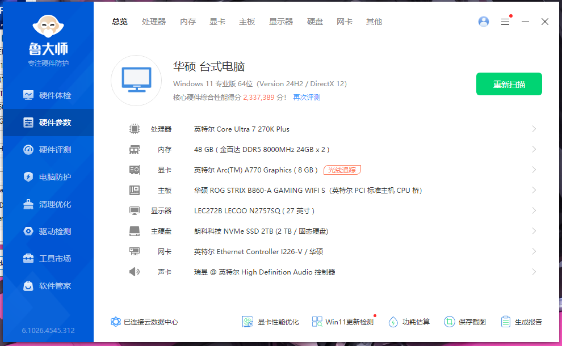Screen dimensions: 562x346
Task: Expand the 主板 row chevron
Action: tap(534, 190)
